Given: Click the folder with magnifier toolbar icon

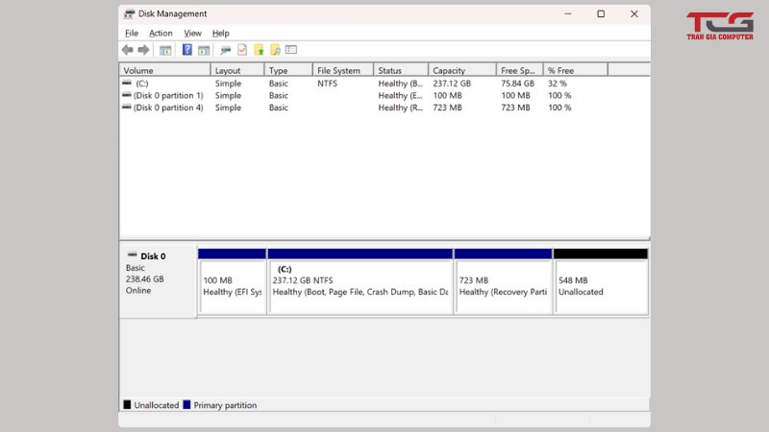Looking at the screenshot, I should [275, 50].
